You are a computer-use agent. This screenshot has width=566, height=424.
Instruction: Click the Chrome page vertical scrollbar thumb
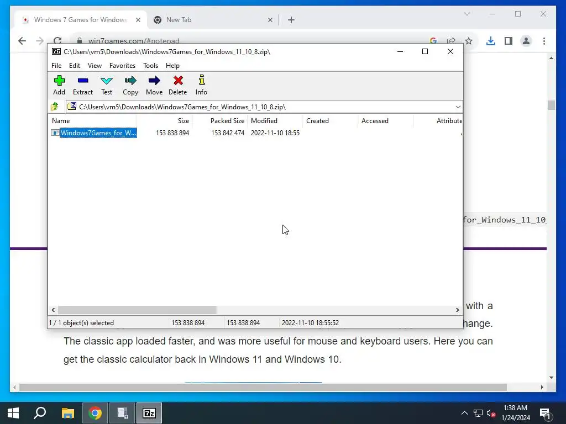pyautogui.click(x=551, y=105)
